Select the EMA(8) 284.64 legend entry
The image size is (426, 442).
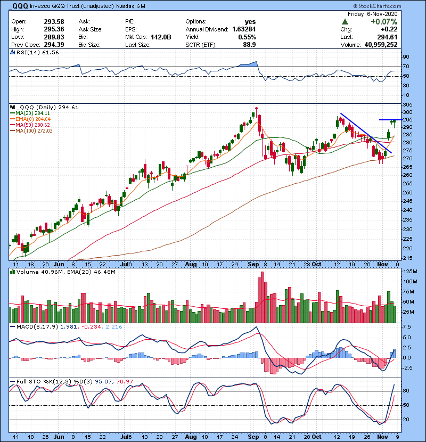pos(30,119)
